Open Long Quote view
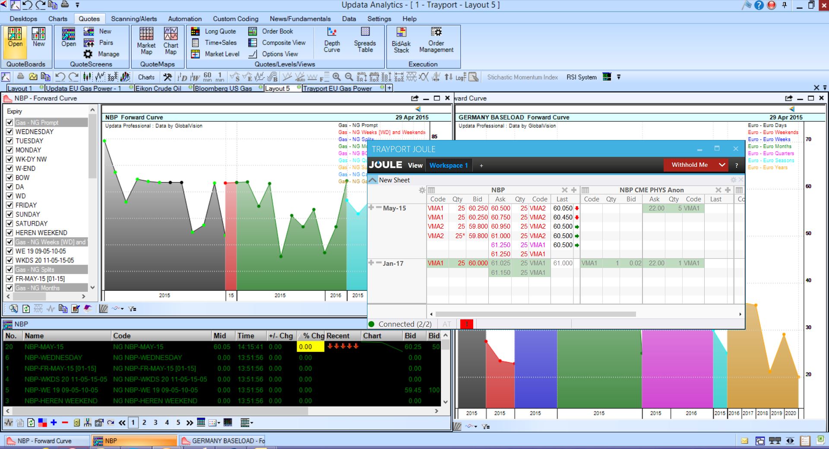This screenshot has height=449, width=829. tap(214, 31)
